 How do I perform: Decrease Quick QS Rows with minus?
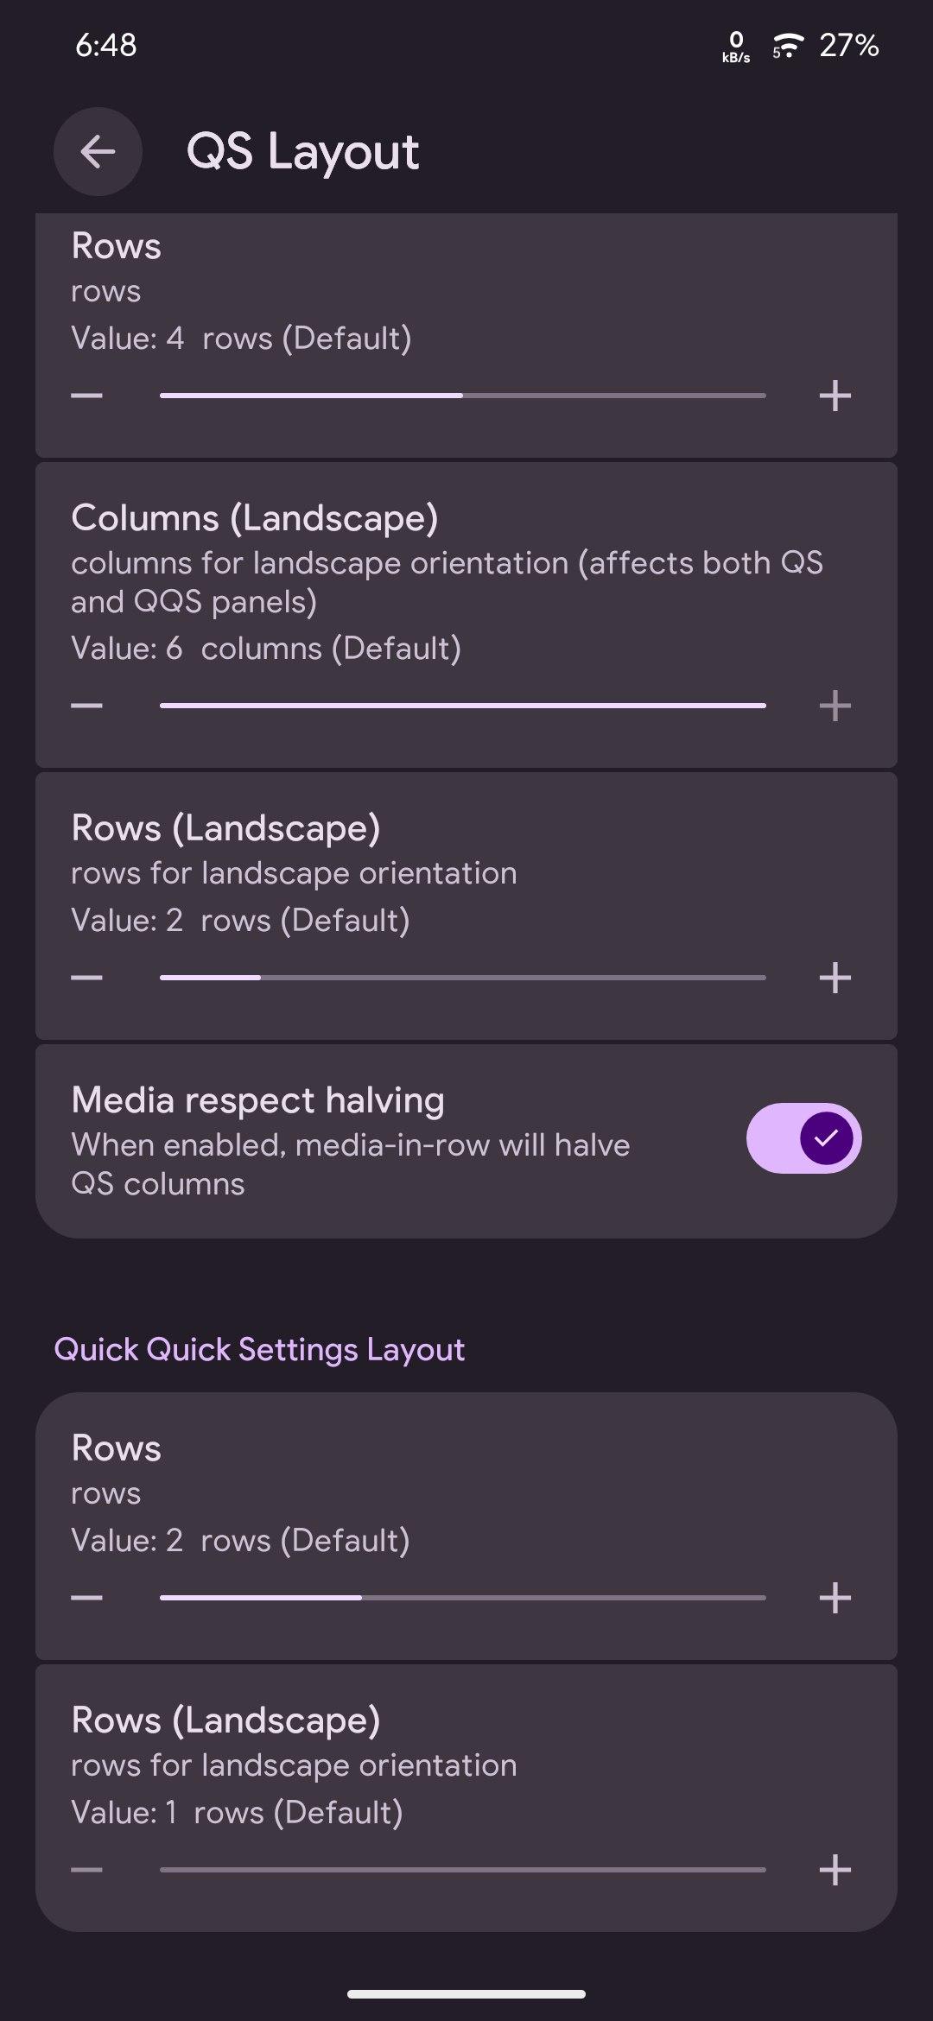pyautogui.click(x=86, y=1598)
